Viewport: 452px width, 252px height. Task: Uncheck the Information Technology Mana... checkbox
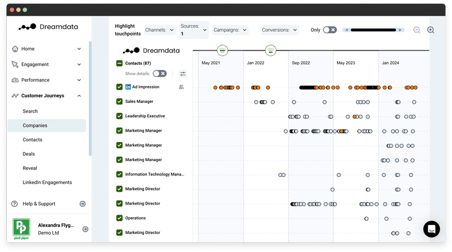click(x=119, y=174)
